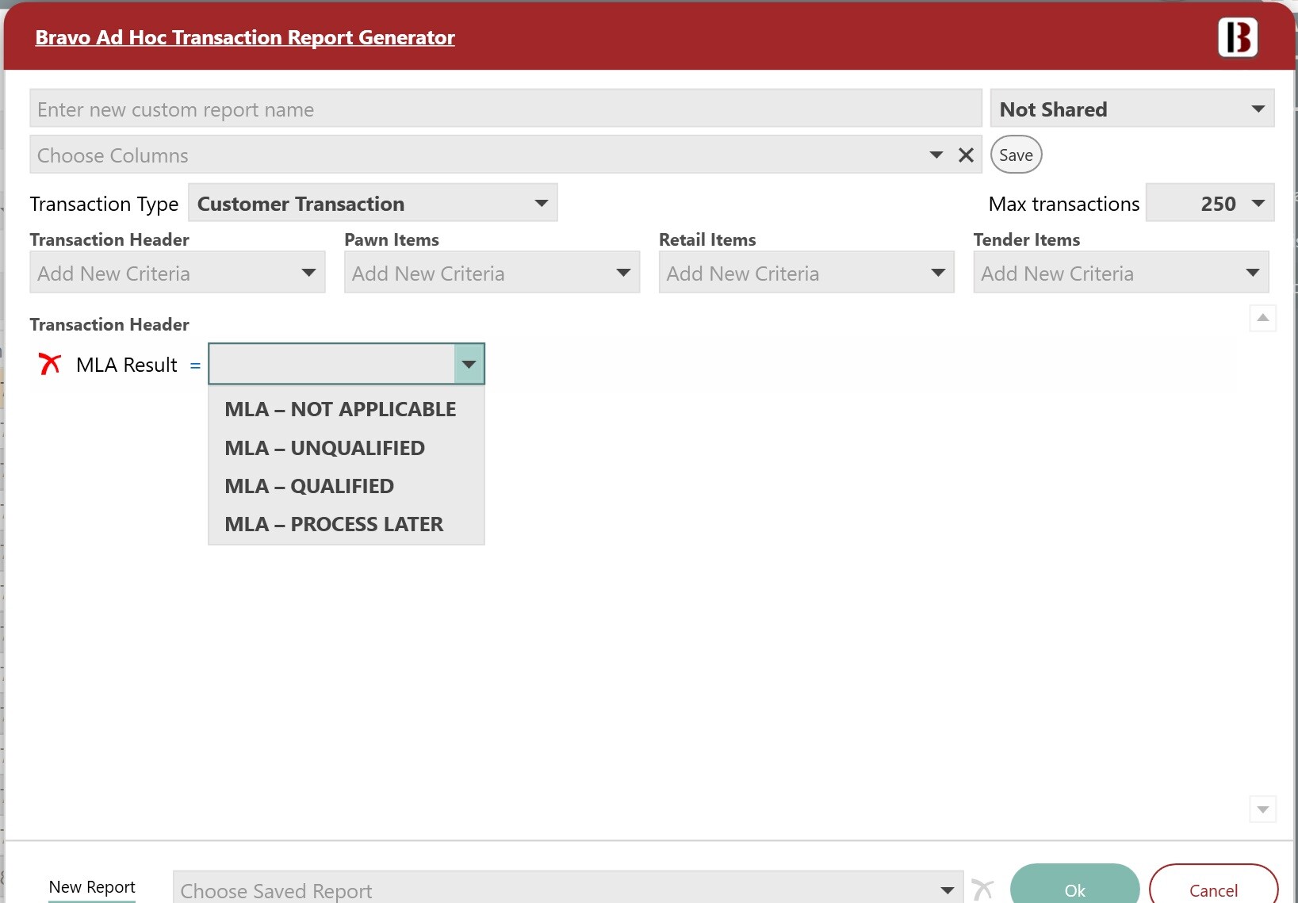Click the MLA Result label text
The height and width of the screenshot is (903, 1298).
pyautogui.click(x=126, y=365)
